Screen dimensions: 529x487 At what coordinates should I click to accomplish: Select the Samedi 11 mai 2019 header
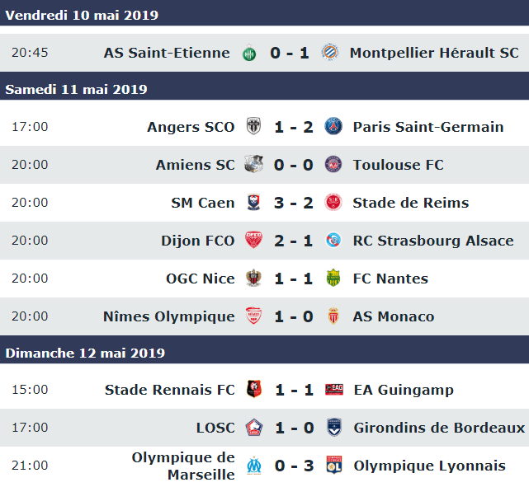coord(264,89)
